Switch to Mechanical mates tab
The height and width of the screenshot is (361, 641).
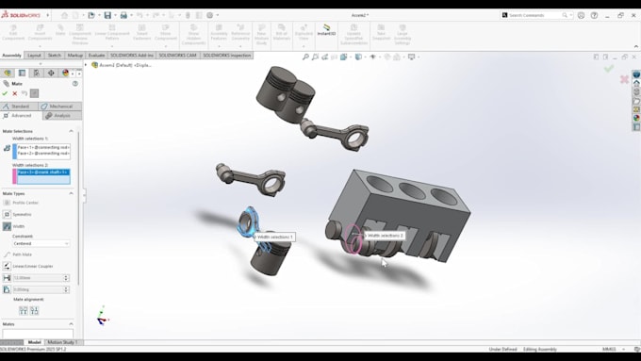pyautogui.click(x=61, y=107)
